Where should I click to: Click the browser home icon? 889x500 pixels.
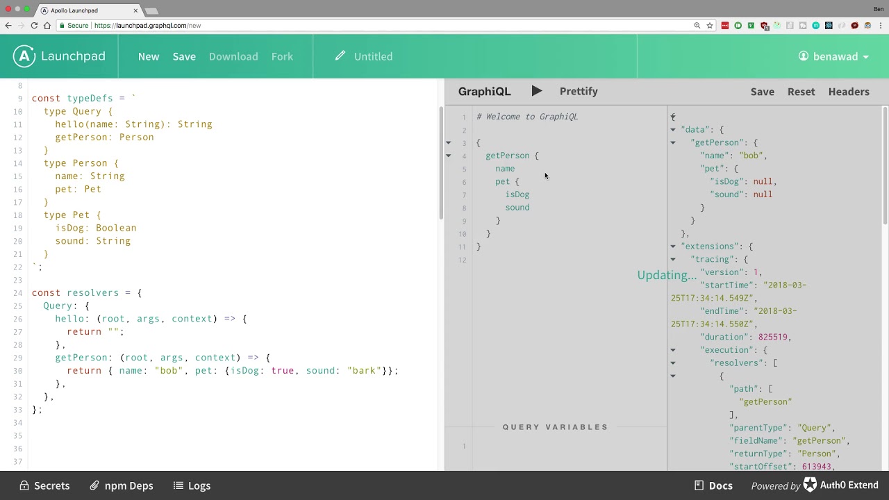[x=47, y=26]
